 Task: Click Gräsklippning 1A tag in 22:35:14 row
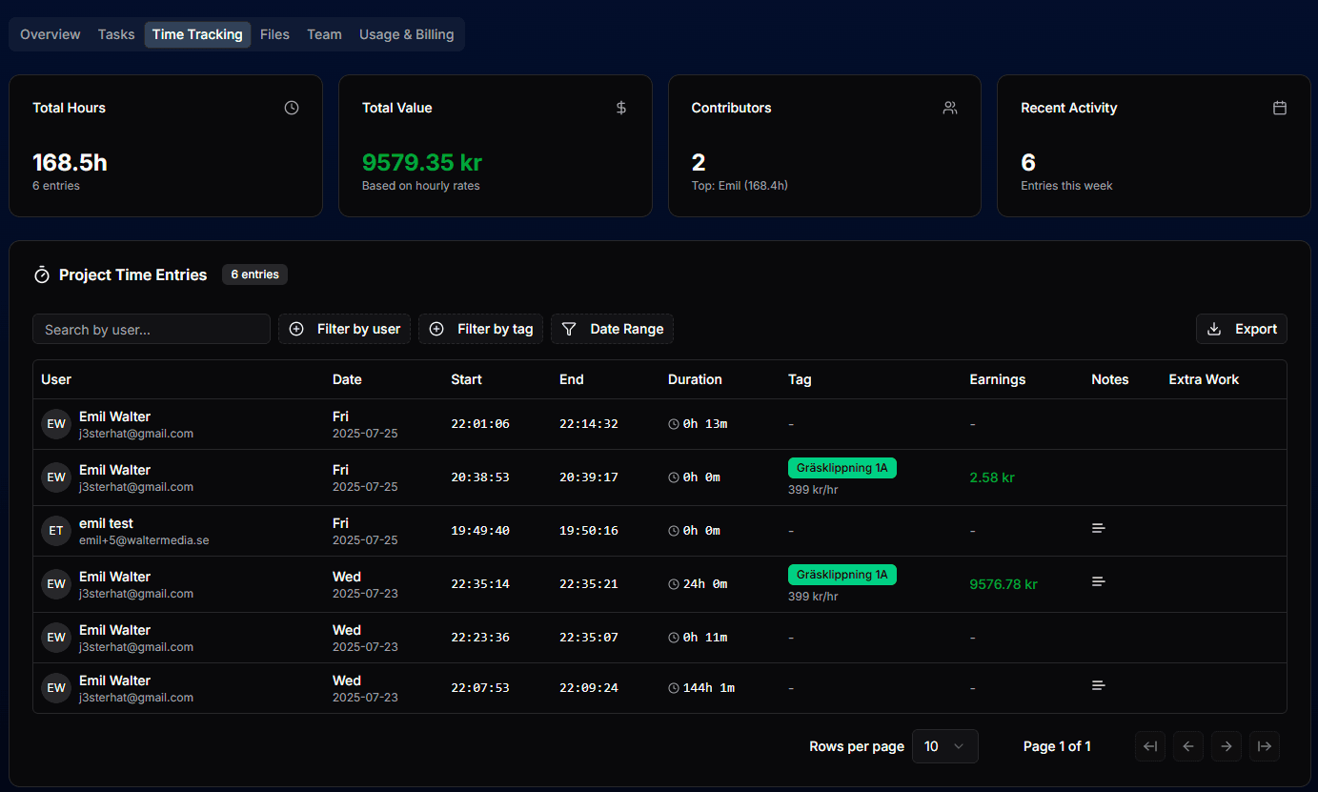[x=842, y=575]
